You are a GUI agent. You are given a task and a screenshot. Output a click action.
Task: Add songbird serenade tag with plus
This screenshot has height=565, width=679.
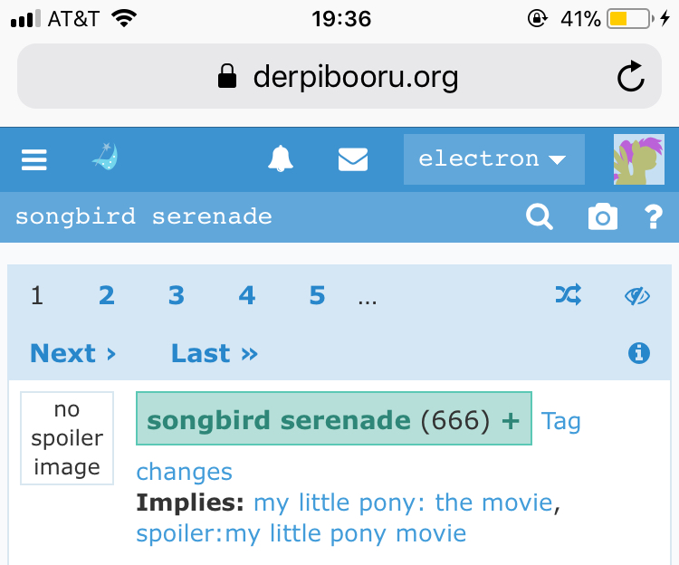(511, 420)
